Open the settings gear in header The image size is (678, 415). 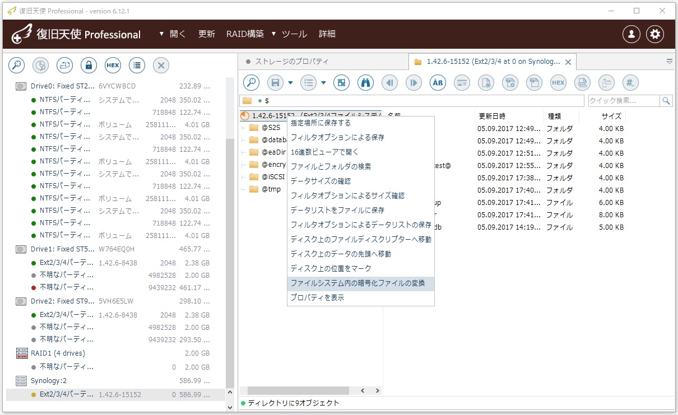(655, 34)
